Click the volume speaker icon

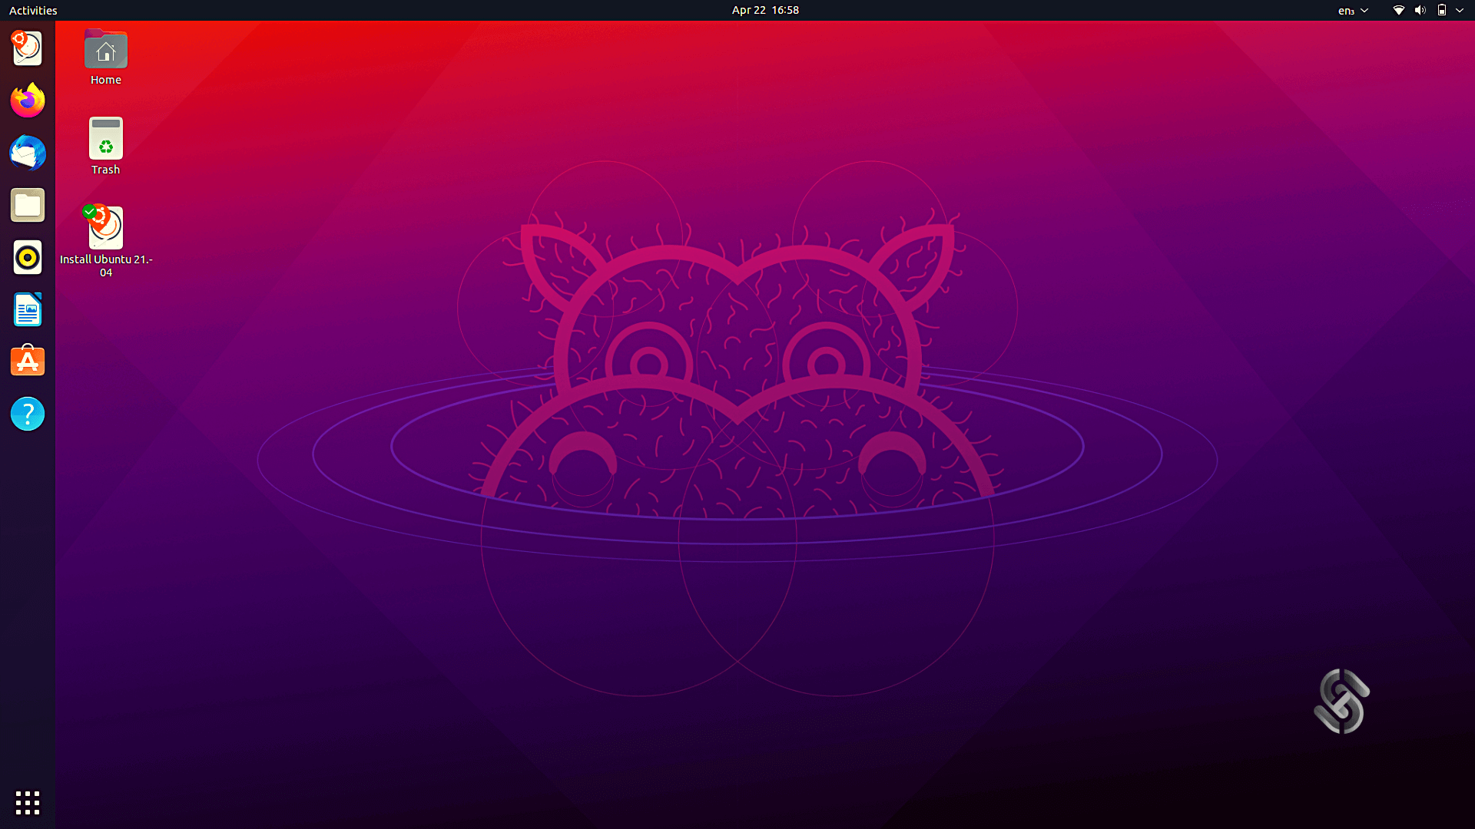click(1420, 10)
